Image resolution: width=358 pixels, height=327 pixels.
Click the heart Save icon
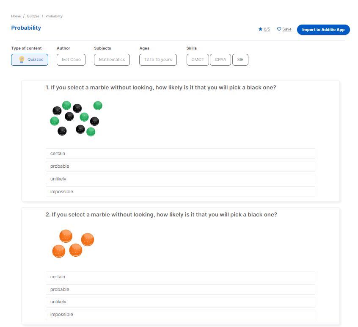(279, 29)
